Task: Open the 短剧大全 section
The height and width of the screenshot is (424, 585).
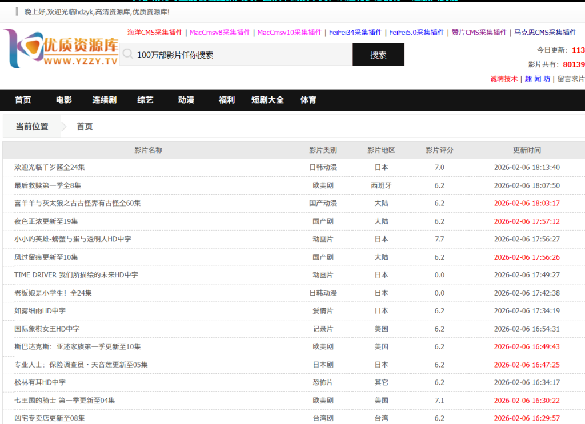Action: [267, 100]
